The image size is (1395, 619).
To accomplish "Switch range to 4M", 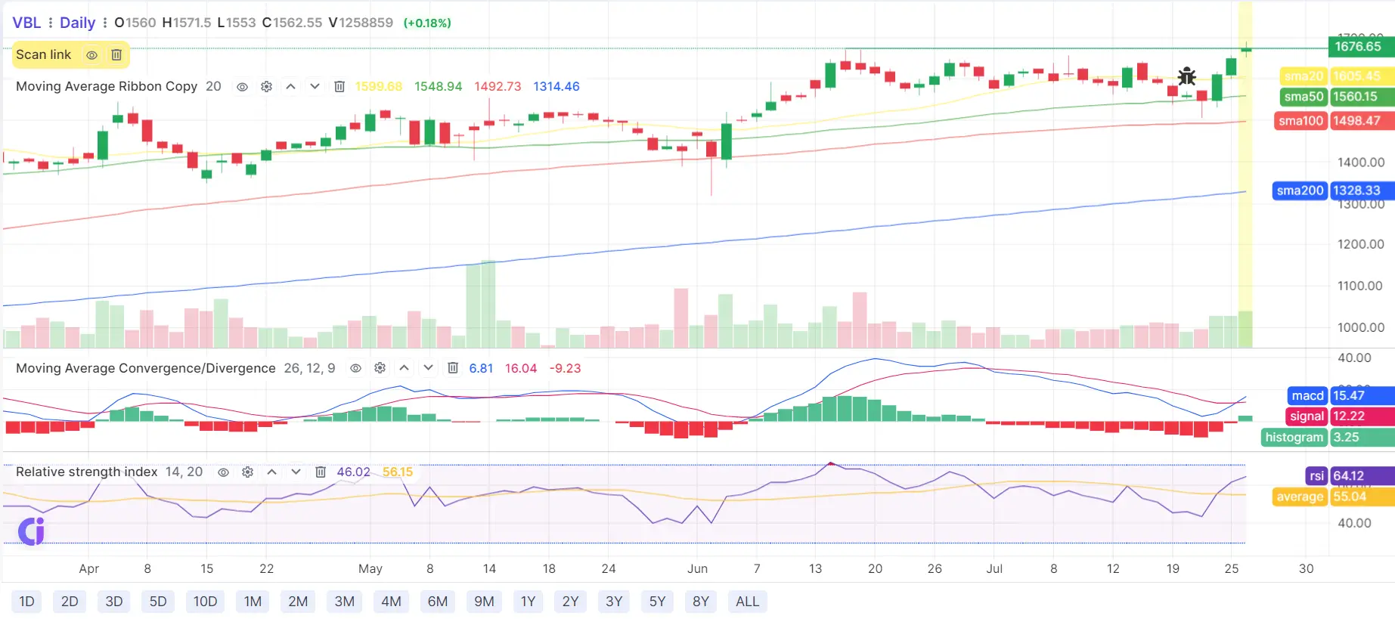I will [x=391, y=602].
